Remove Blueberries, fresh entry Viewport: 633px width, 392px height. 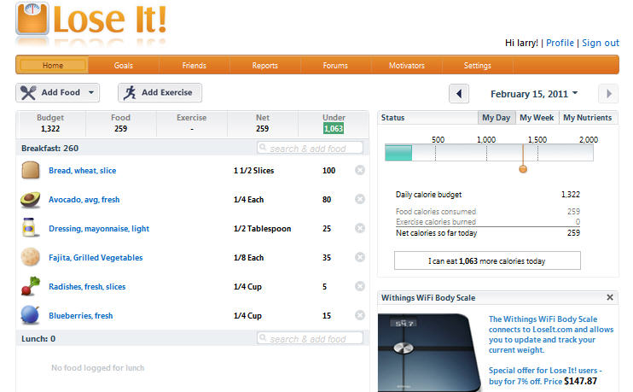point(360,315)
